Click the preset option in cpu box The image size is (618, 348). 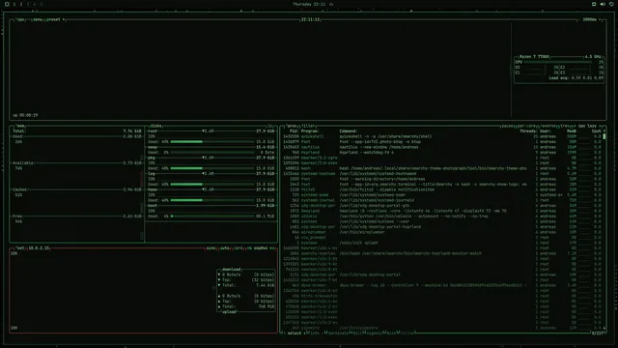[53, 19]
